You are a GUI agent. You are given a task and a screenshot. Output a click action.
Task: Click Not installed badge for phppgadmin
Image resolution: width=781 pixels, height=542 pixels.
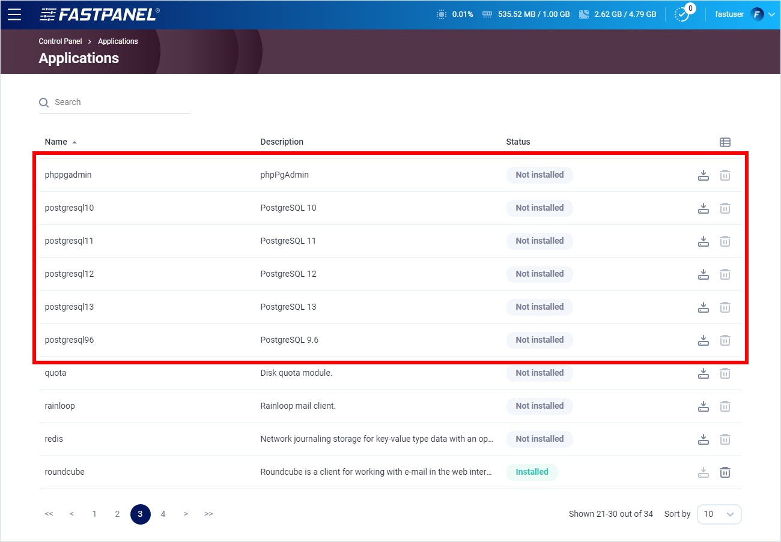click(539, 175)
